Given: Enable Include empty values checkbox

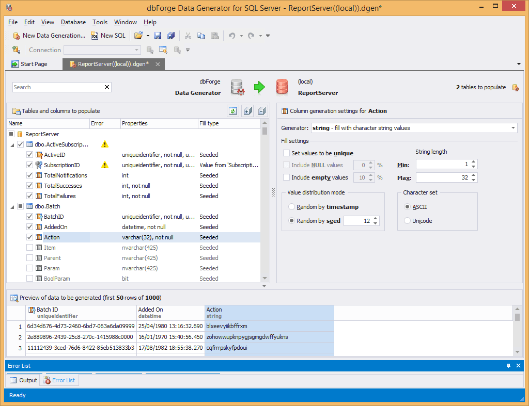Looking at the screenshot, I should pyautogui.click(x=286, y=177).
